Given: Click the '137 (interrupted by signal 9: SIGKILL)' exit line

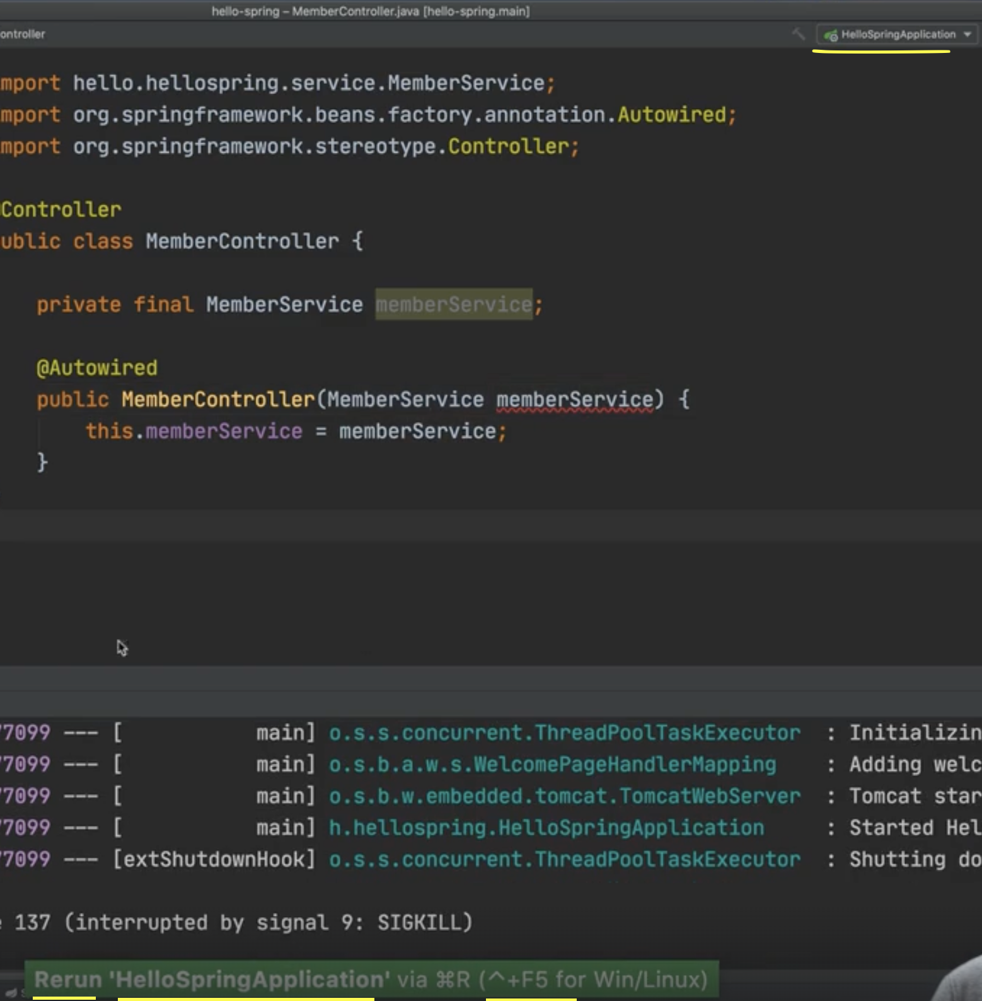Looking at the screenshot, I should pos(243,923).
